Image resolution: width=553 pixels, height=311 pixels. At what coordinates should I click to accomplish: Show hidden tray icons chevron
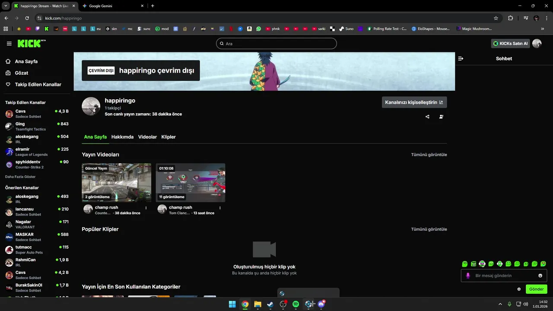tap(500, 304)
